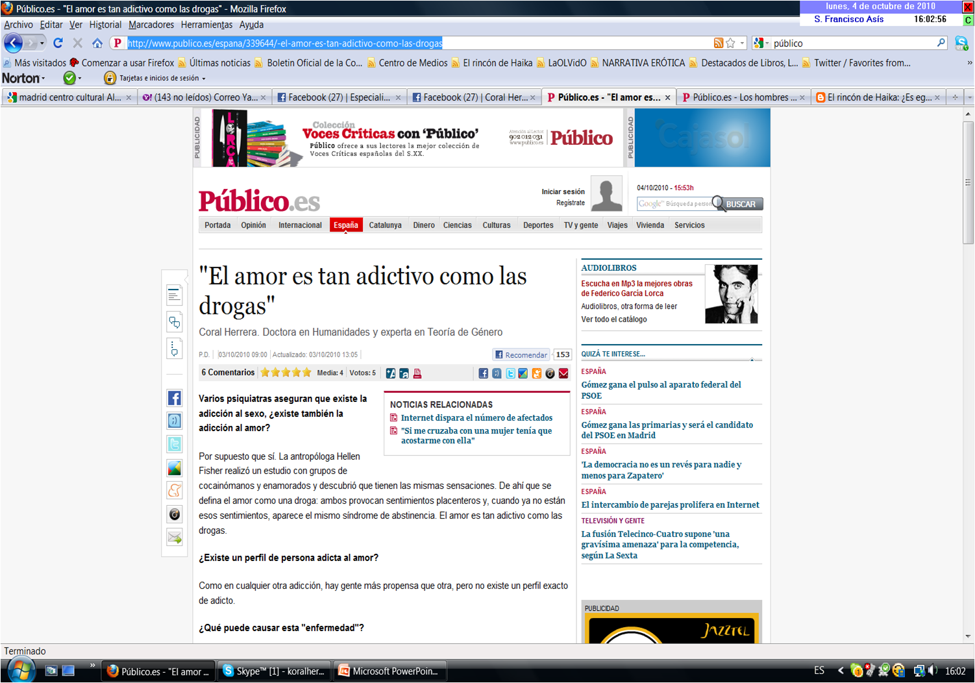Expand the bookmarks toolbar overflow chevron
Screen dimensions: 975x683
tap(969, 63)
